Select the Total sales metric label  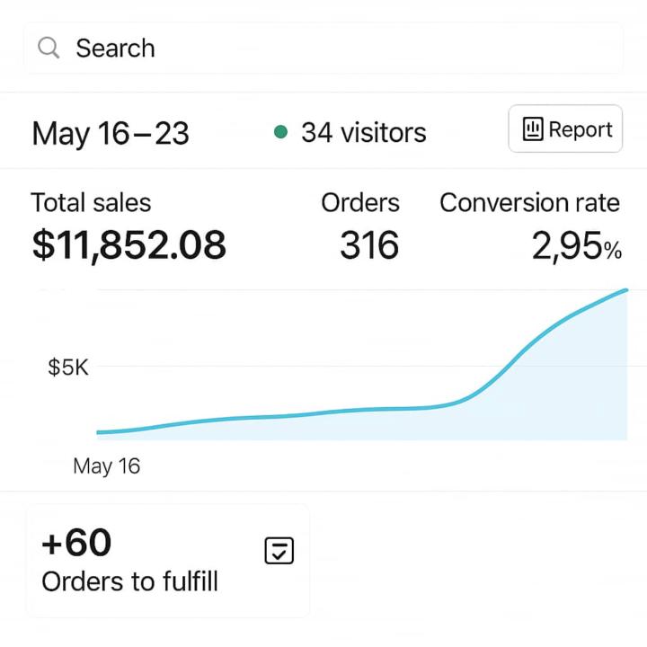coord(91,203)
